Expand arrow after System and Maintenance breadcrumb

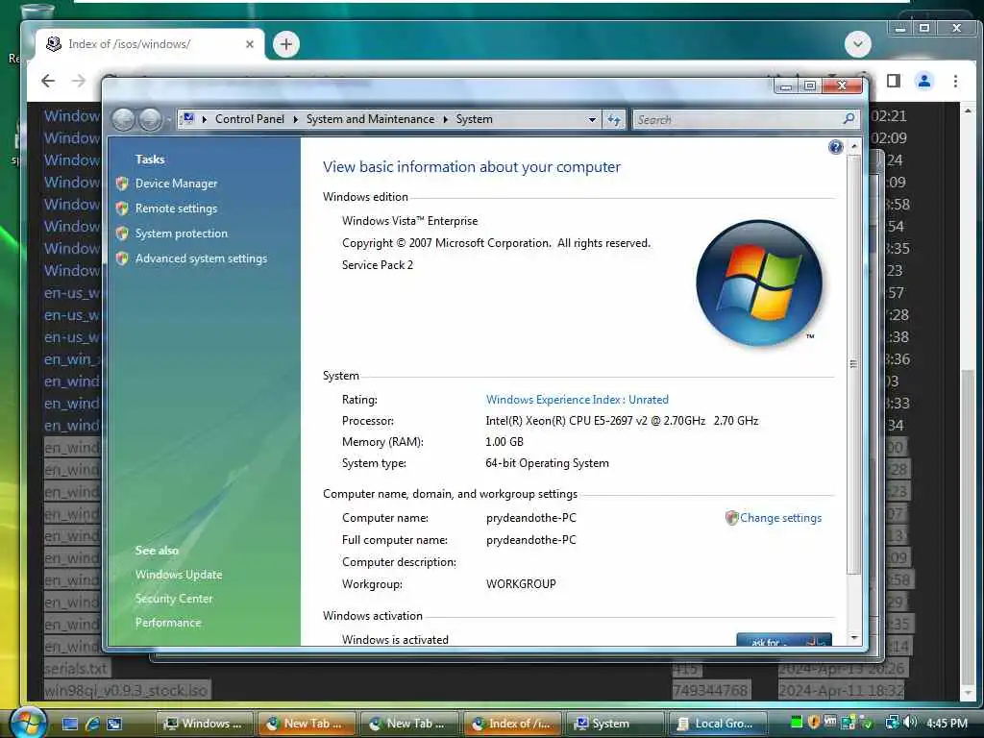[x=445, y=119]
